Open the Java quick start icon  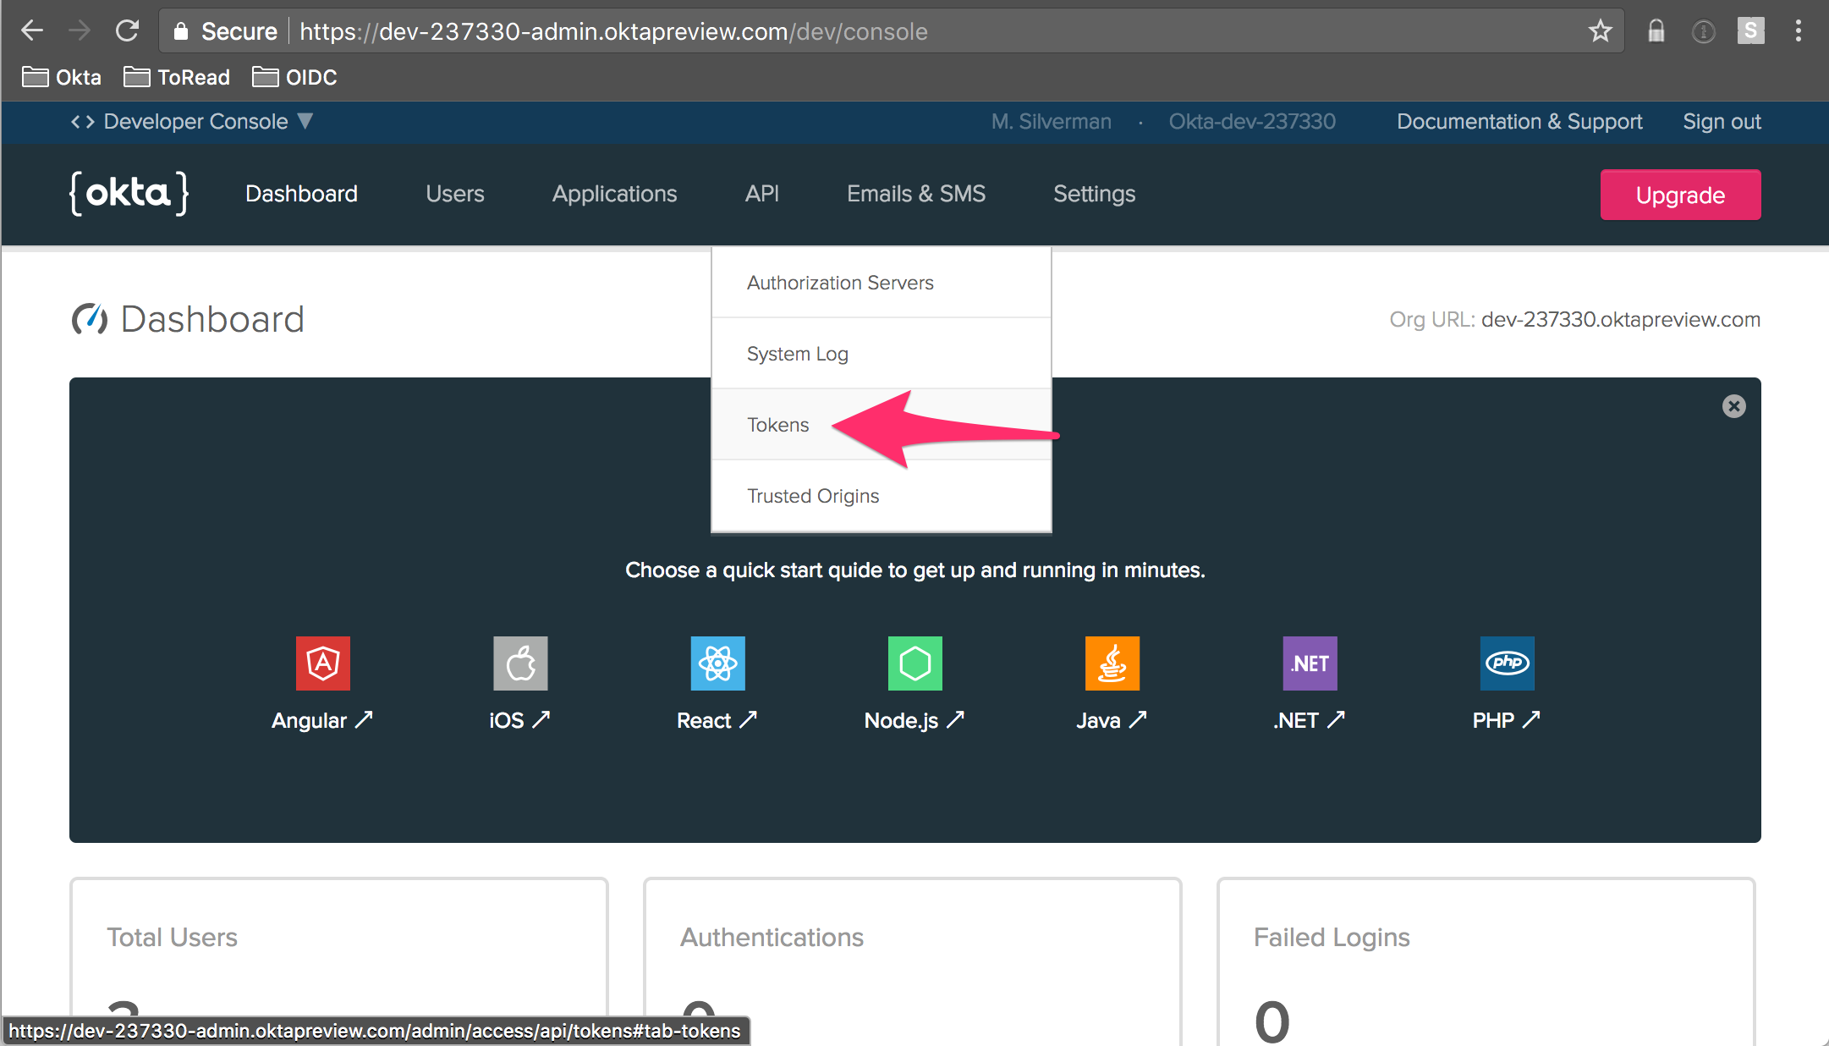[x=1112, y=663]
